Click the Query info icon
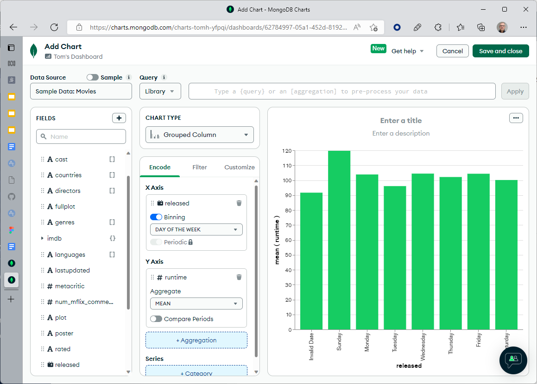537x384 pixels. point(164,77)
